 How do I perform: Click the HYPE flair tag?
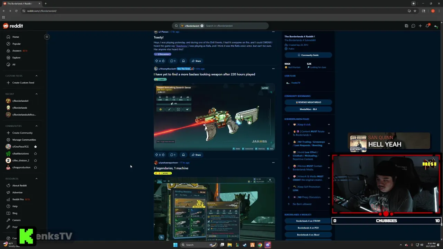(x=163, y=173)
